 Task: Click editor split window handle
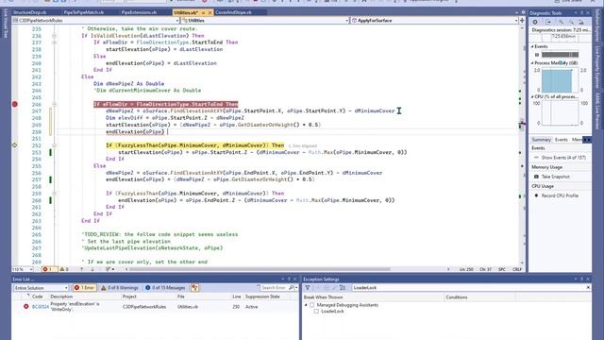coord(522,20)
